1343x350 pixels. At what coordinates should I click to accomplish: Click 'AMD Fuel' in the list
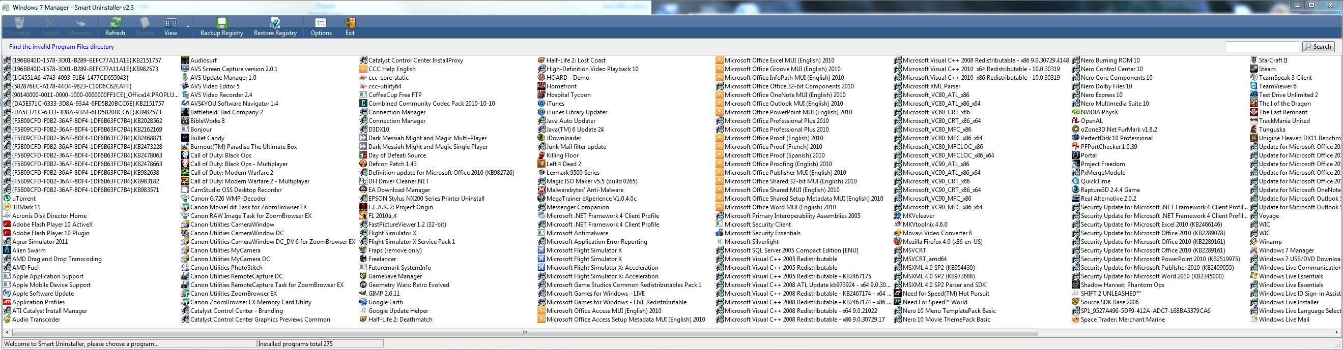(x=21, y=268)
